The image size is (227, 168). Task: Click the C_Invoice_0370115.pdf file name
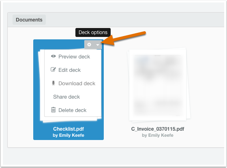(x=158, y=129)
